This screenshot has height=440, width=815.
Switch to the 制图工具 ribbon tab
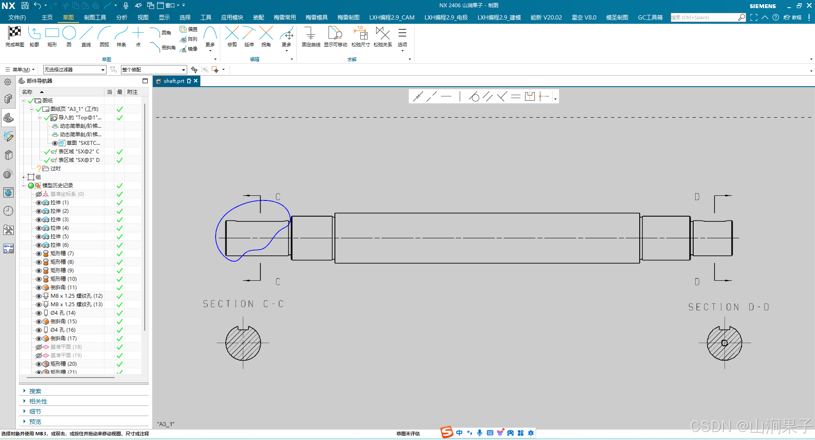[95, 17]
